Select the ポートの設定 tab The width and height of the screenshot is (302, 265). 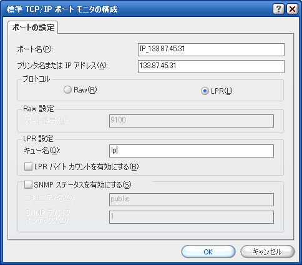tap(33, 27)
